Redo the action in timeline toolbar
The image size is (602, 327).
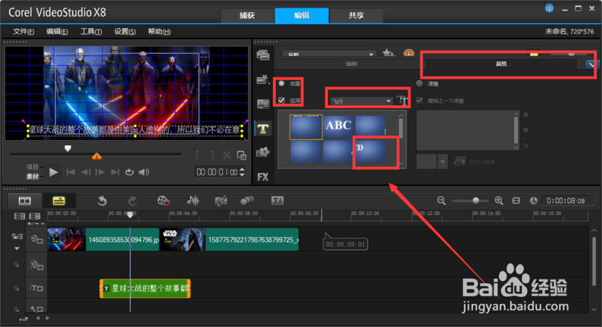[x=132, y=201]
